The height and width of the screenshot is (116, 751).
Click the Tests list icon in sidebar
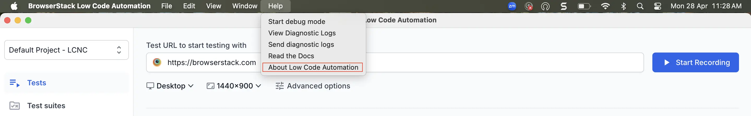(14, 83)
